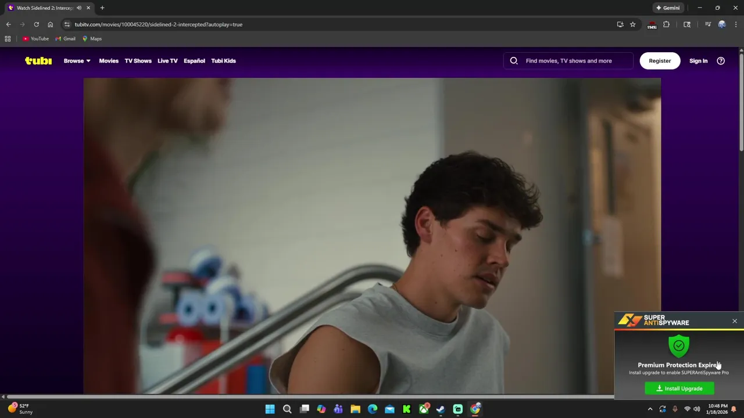Open Steam from the taskbar

441,409
